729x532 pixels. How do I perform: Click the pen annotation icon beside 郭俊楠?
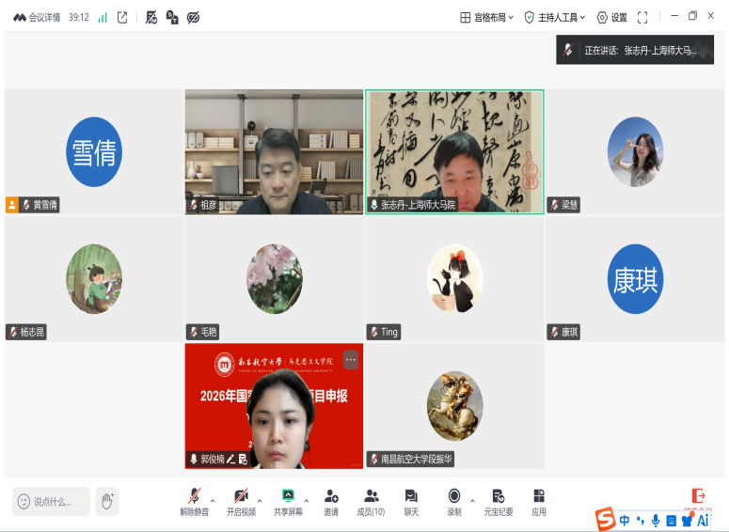(230, 459)
